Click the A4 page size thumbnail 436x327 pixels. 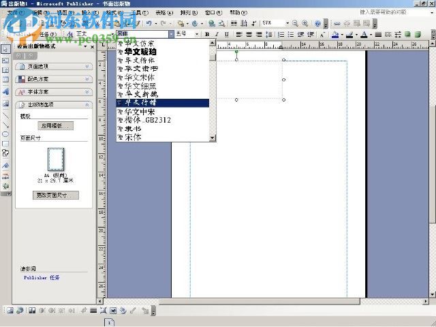pyautogui.click(x=56, y=159)
